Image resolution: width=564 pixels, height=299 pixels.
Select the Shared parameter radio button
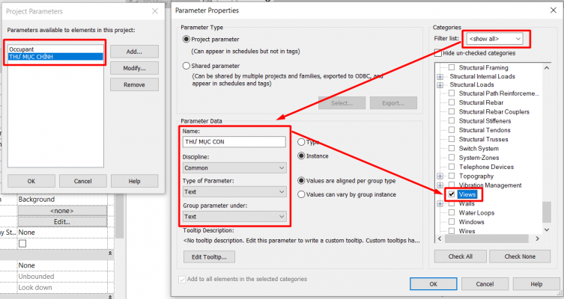tap(186, 66)
